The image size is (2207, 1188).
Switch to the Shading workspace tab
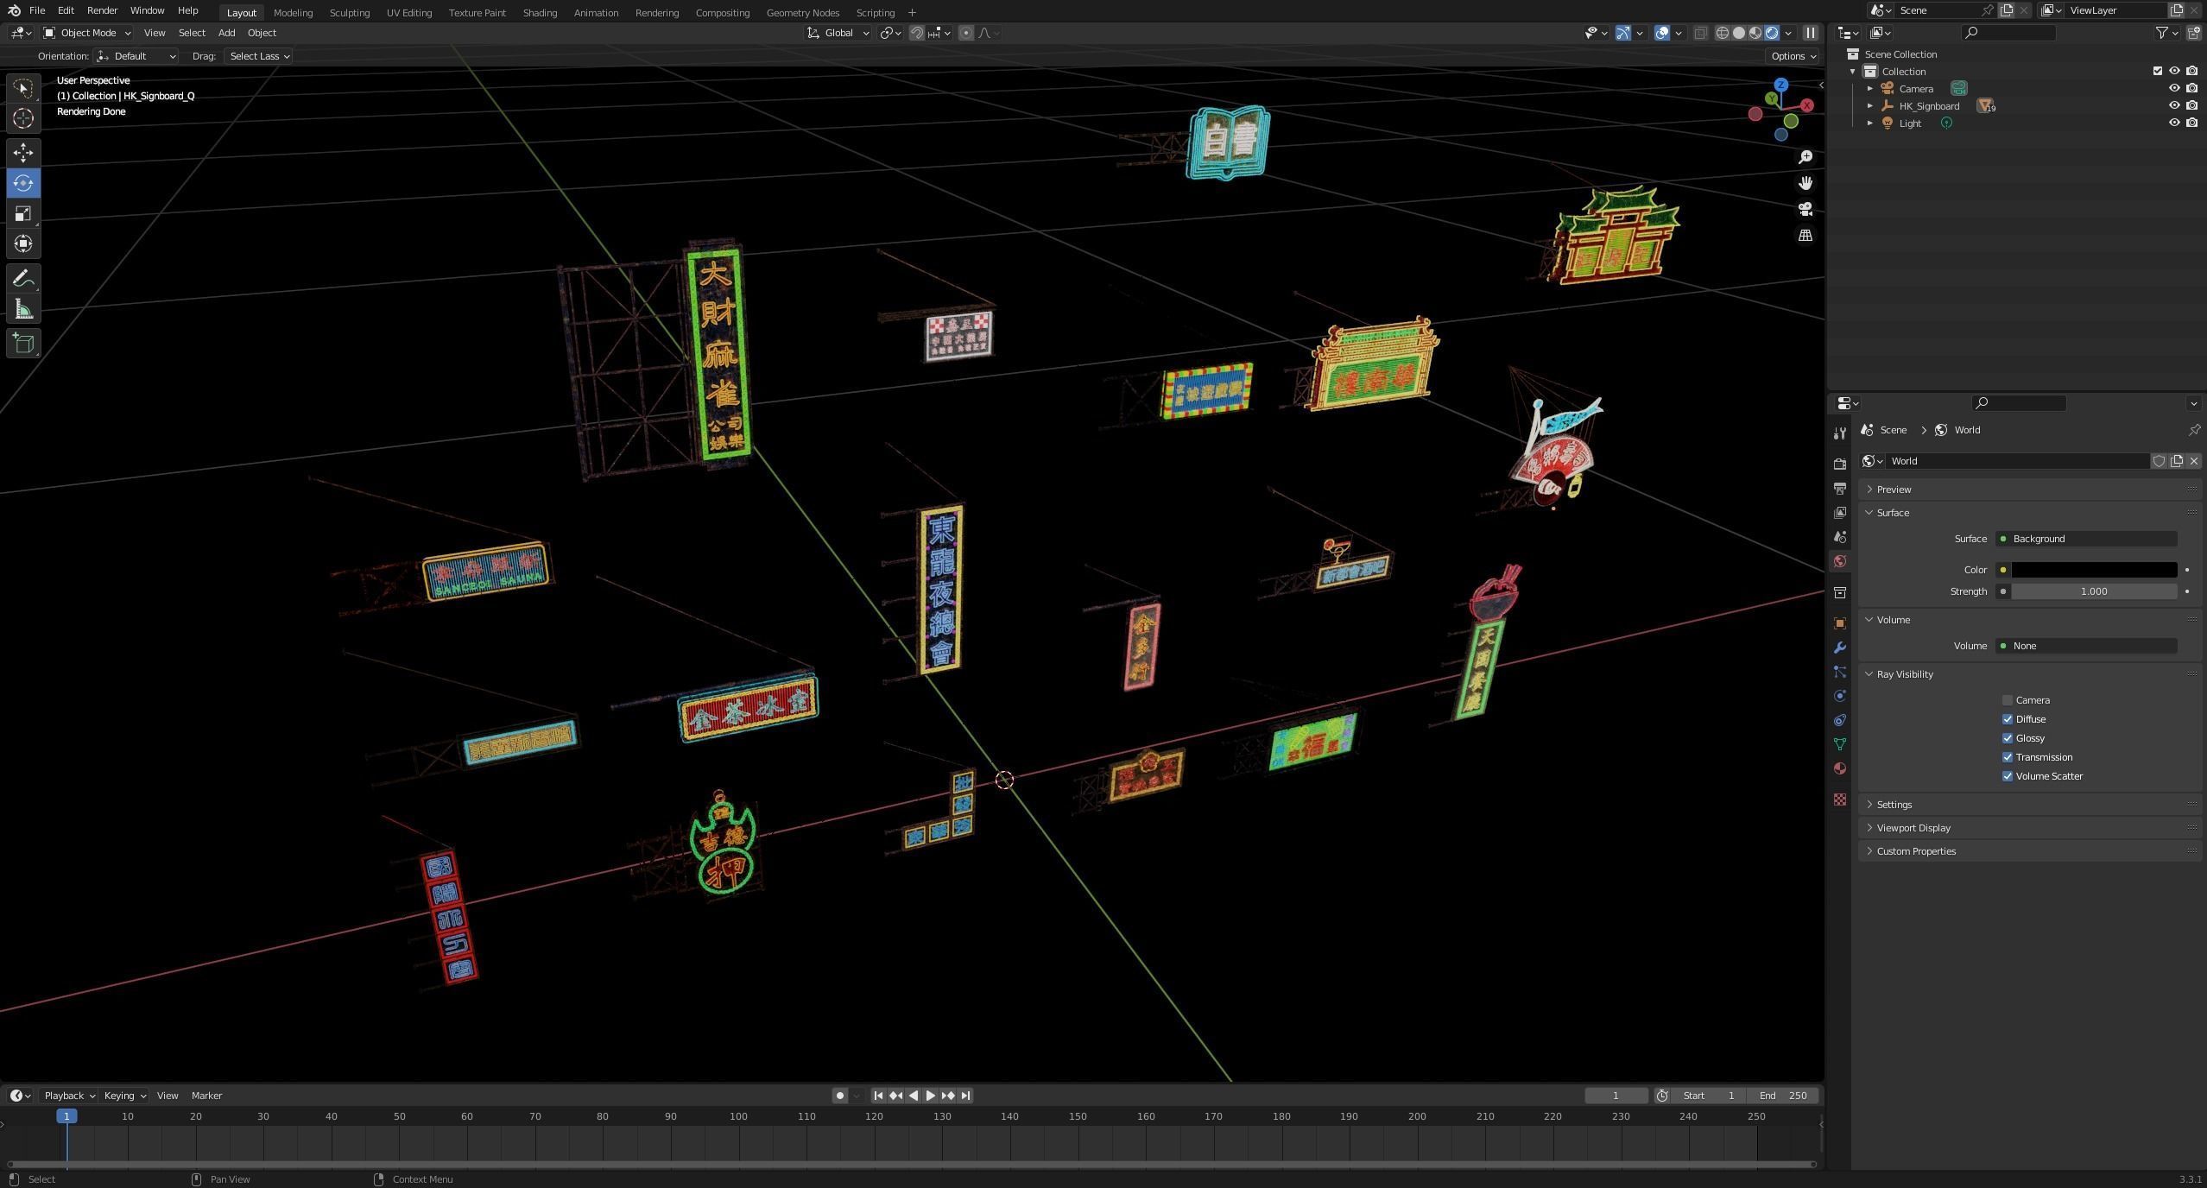tap(540, 12)
